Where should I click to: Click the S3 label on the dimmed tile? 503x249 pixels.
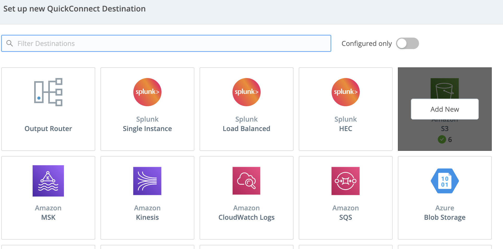[x=445, y=129]
